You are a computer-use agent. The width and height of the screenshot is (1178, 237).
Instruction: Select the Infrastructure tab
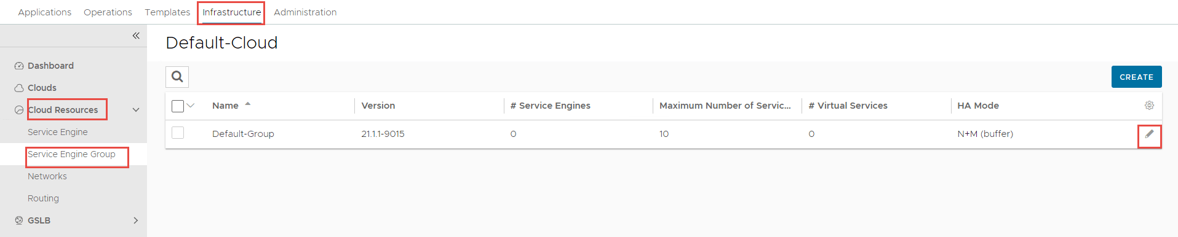coord(232,12)
